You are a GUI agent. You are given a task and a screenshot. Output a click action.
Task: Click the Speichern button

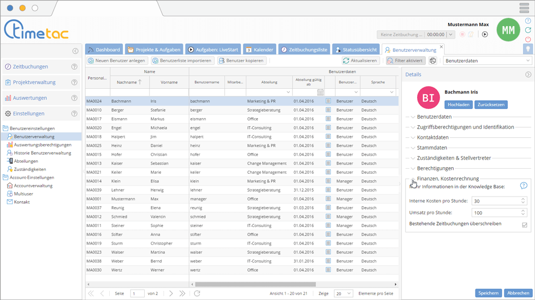click(x=488, y=293)
